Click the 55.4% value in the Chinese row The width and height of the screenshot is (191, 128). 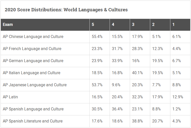[97, 37]
